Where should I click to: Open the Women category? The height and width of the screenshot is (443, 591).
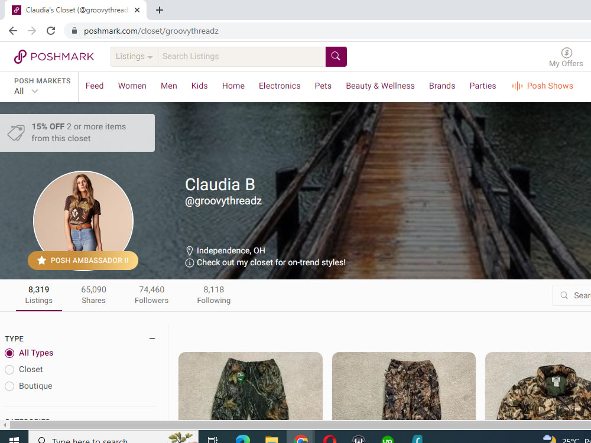[132, 86]
